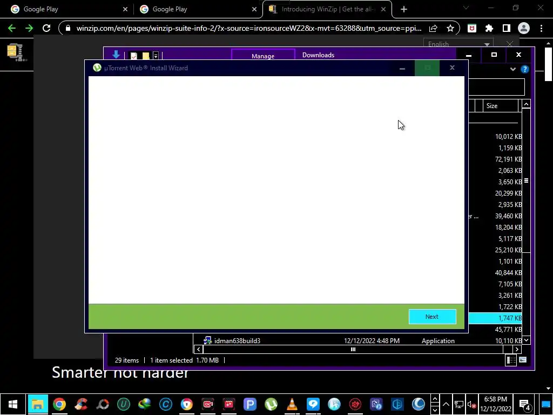Click the 72,191 KB size cell

click(x=508, y=159)
